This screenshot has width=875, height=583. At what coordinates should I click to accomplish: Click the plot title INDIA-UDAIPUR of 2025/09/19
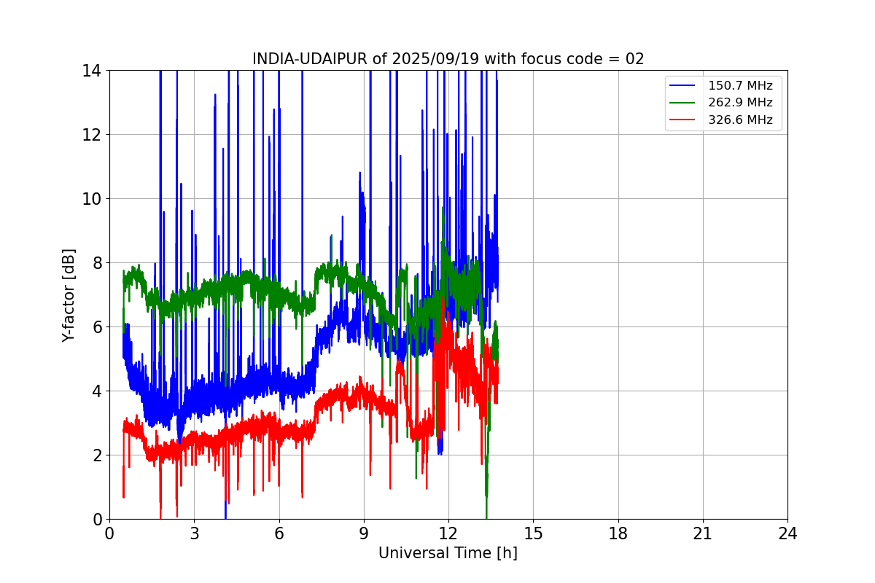click(448, 59)
